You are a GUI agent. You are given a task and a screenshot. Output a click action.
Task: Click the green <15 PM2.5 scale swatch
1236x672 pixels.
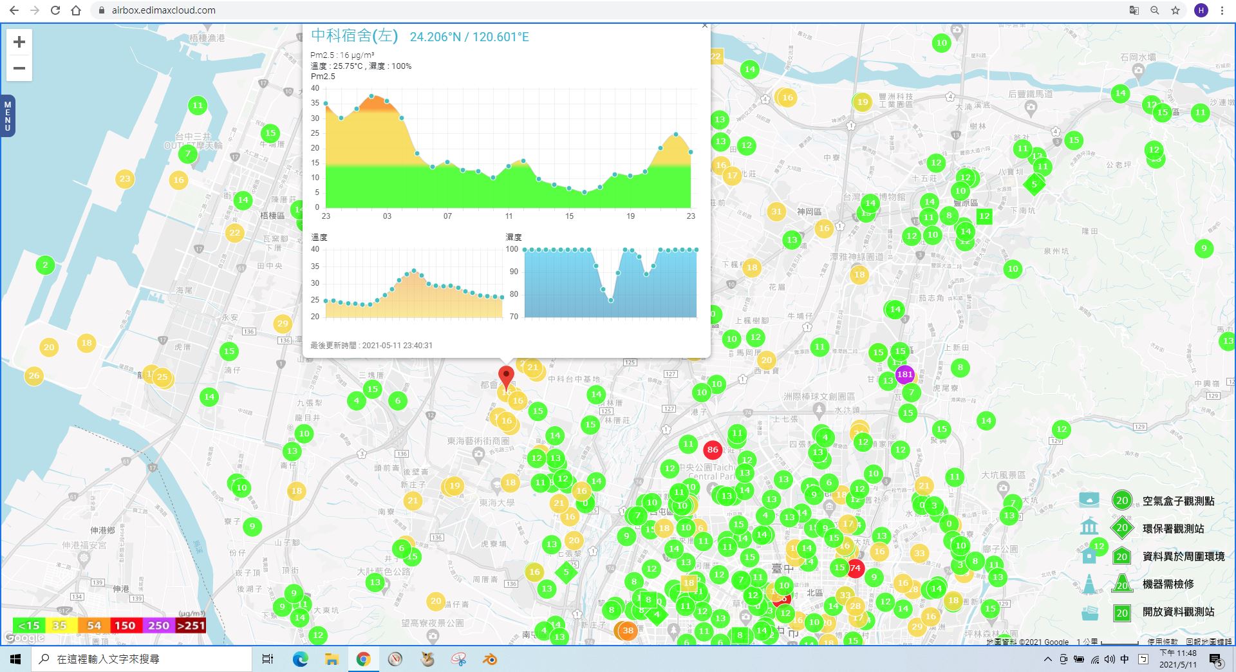pos(29,626)
